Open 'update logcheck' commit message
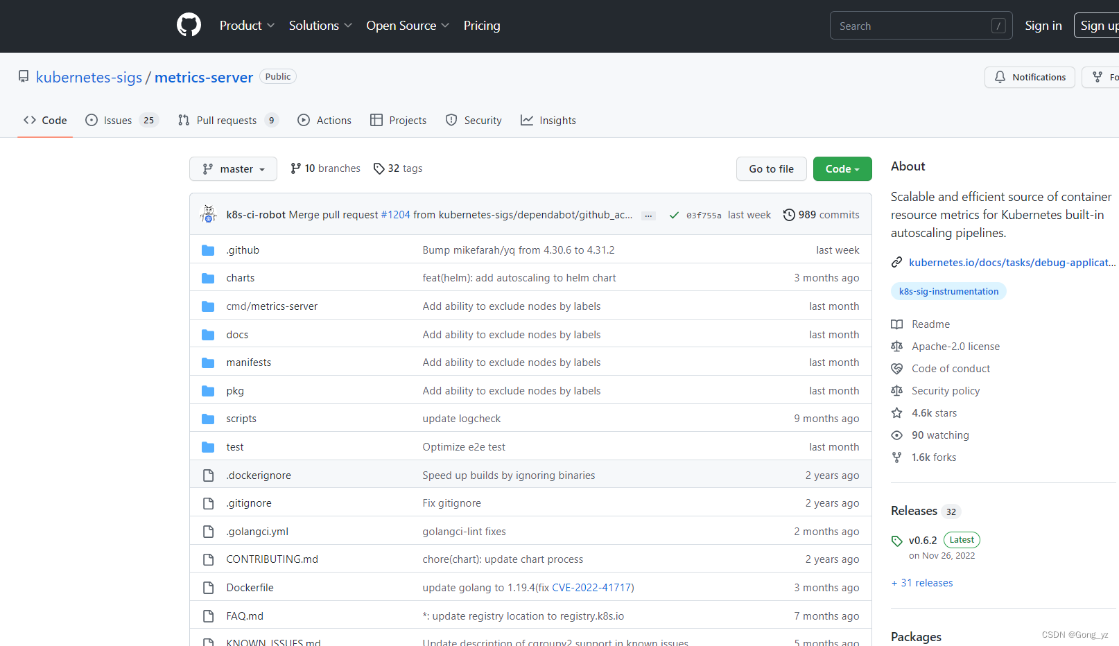 tap(462, 419)
